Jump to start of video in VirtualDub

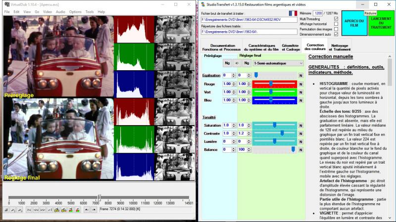[x=29, y=210]
